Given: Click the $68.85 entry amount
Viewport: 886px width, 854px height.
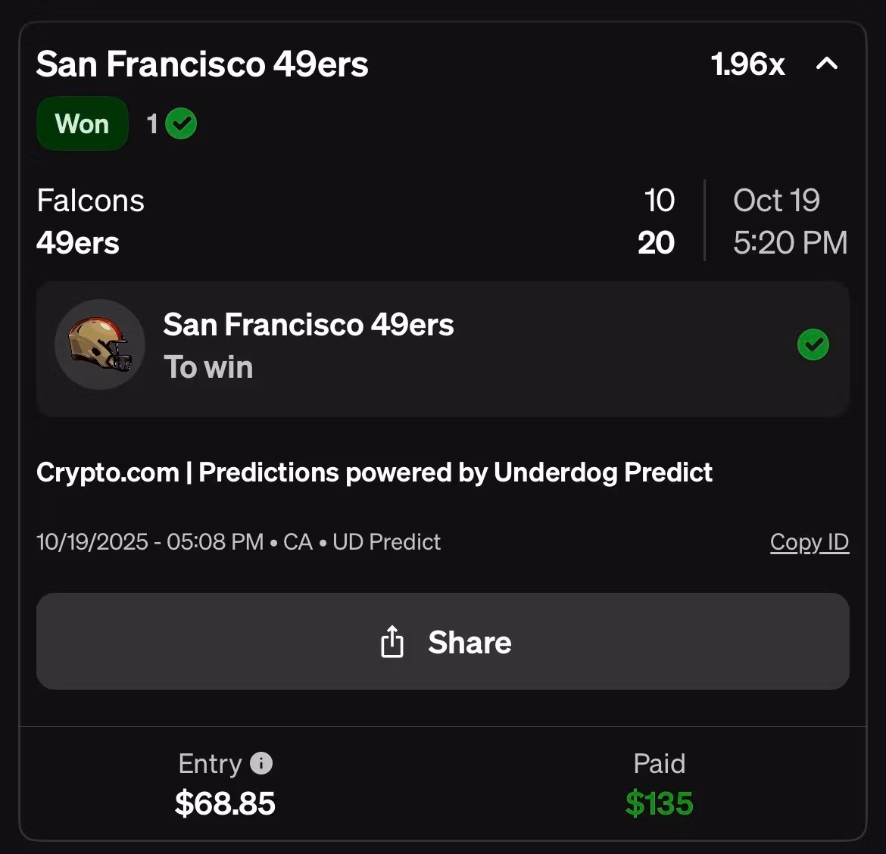Looking at the screenshot, I should point(225,803).
